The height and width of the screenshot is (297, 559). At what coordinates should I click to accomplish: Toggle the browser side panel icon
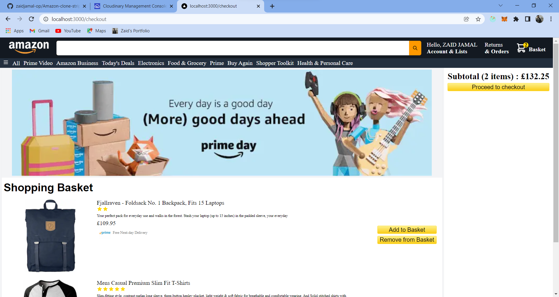(528, 19)
